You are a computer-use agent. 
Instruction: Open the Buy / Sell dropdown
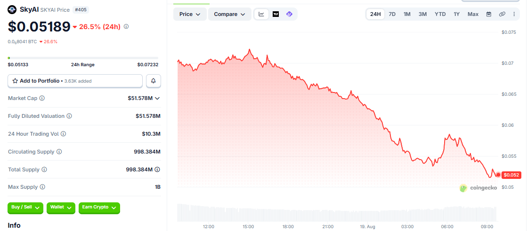pyautogui.click(x=25, y=208)
